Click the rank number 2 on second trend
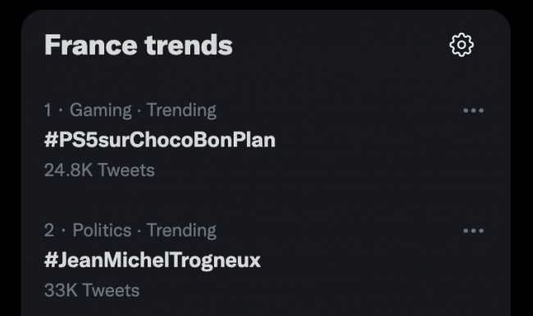The width and height of the screenshot is (533, 316). [49, 231]
